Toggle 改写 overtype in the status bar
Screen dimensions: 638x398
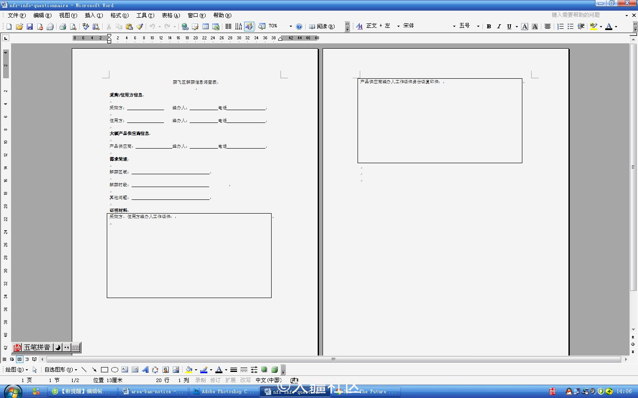tap(245, 380)
